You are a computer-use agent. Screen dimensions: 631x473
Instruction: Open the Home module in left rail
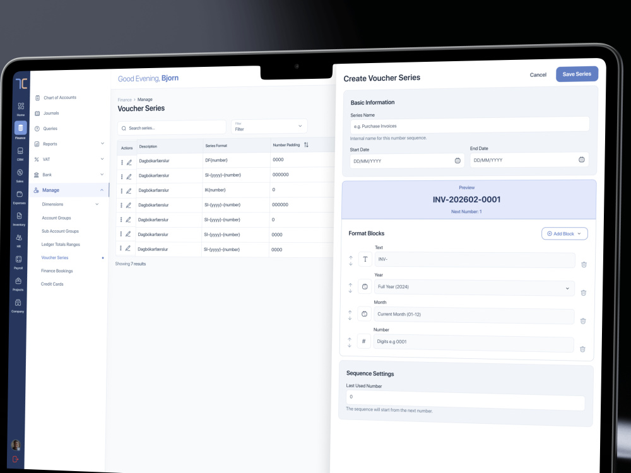21,108
